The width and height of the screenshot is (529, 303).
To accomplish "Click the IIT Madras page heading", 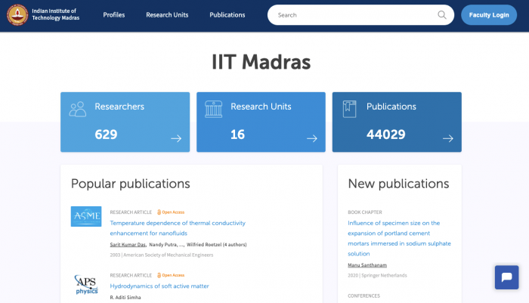I will click(x=261, y=63).
